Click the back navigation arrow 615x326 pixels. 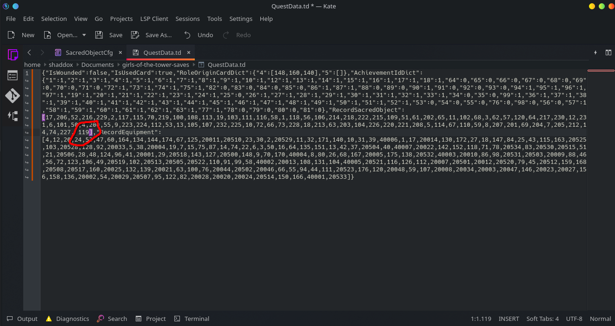(29, 52)
